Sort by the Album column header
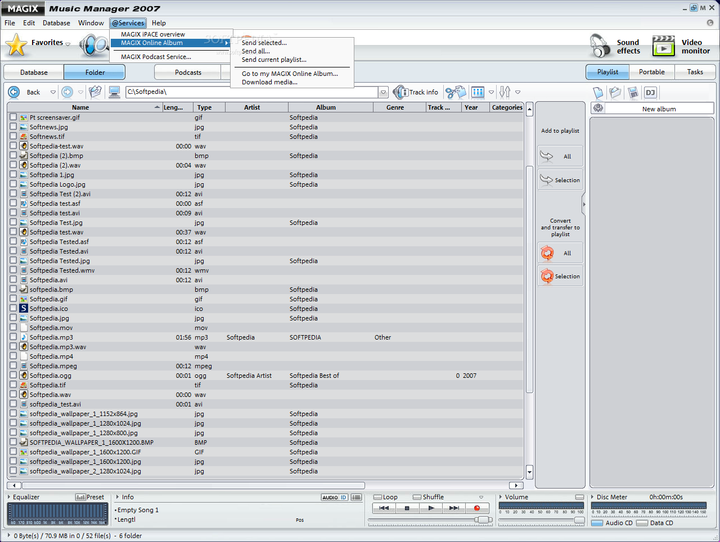Screen dimensions: 720x542 tap(331, 107)
